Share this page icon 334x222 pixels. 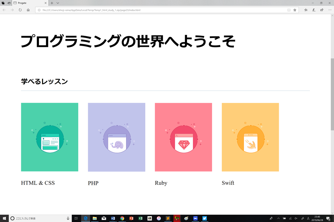322,10
